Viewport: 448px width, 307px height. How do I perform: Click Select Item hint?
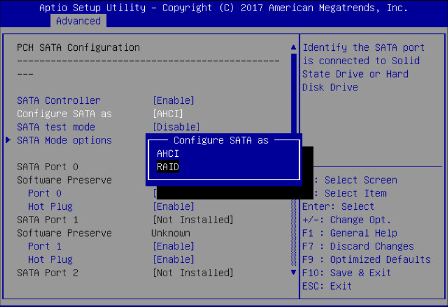point(355,193)
